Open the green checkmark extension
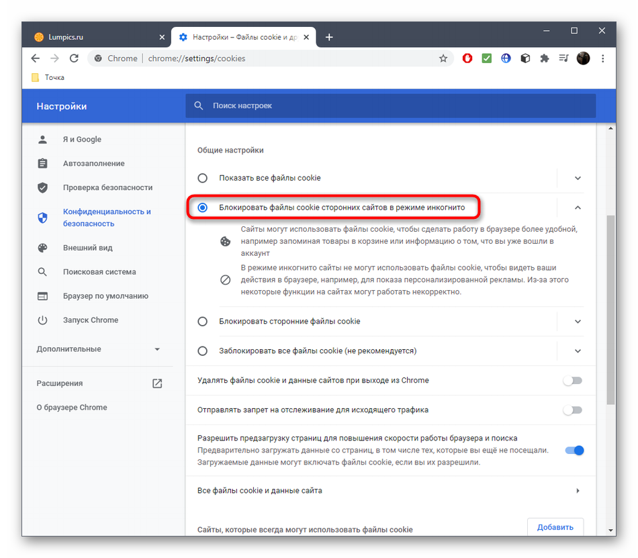The image size is (638, 558). tap(487, 58)
